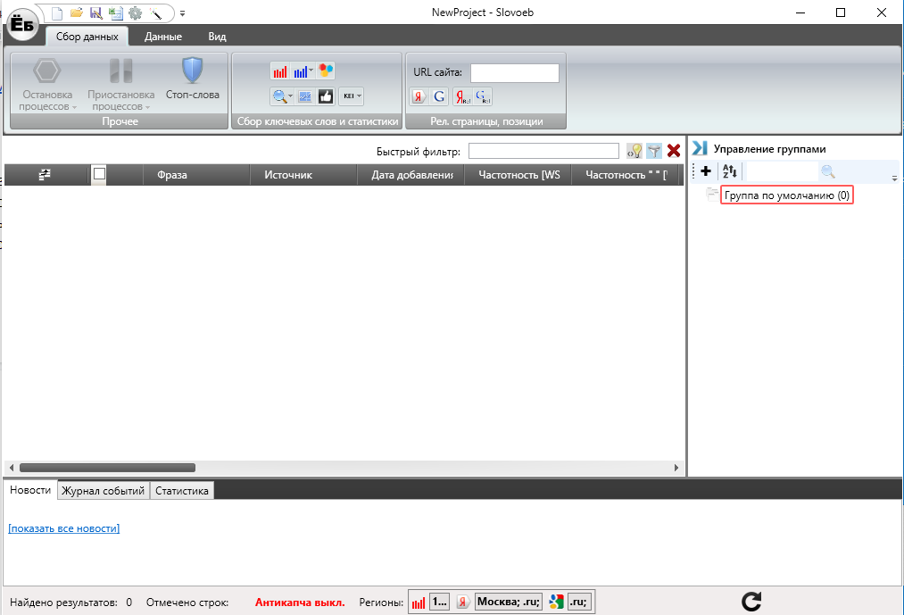Image resolution: width=904 pixels, height=615 pixels.
Task: Click the Google relevant pages icon
Action: tap(439, 96)
